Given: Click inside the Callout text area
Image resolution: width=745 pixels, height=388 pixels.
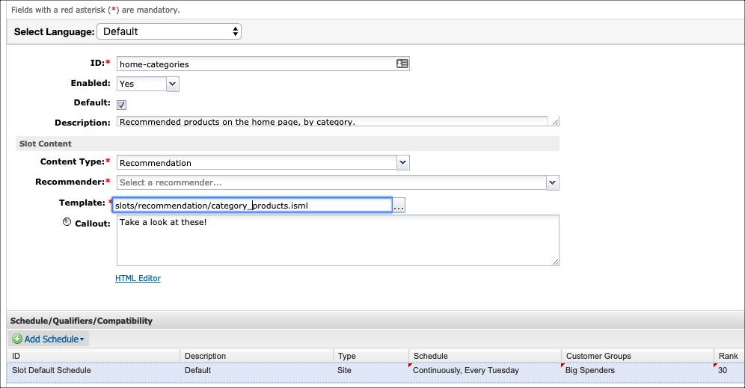Looking at the screenshot, I should pos(338,240).
